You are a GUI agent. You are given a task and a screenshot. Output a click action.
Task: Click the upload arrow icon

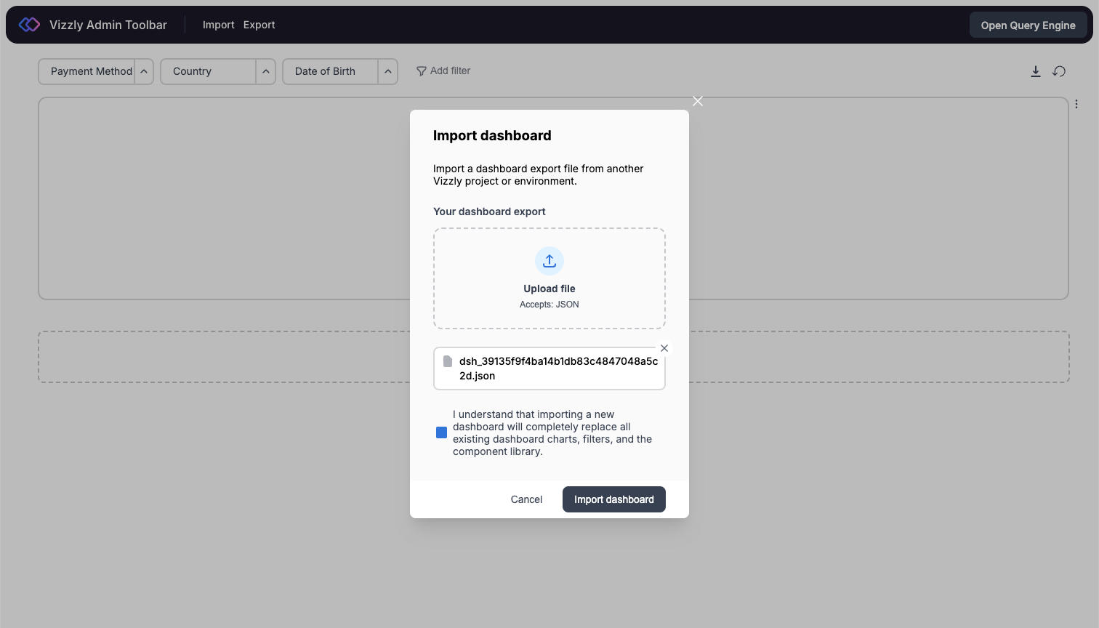(x=549, y=261)
